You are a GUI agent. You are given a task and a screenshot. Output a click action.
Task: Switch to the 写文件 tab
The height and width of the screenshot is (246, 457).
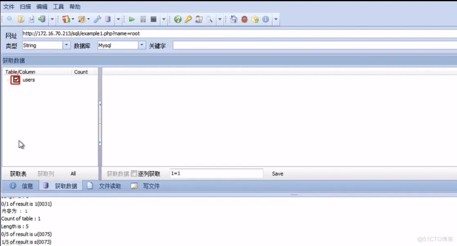click(145, 186)
